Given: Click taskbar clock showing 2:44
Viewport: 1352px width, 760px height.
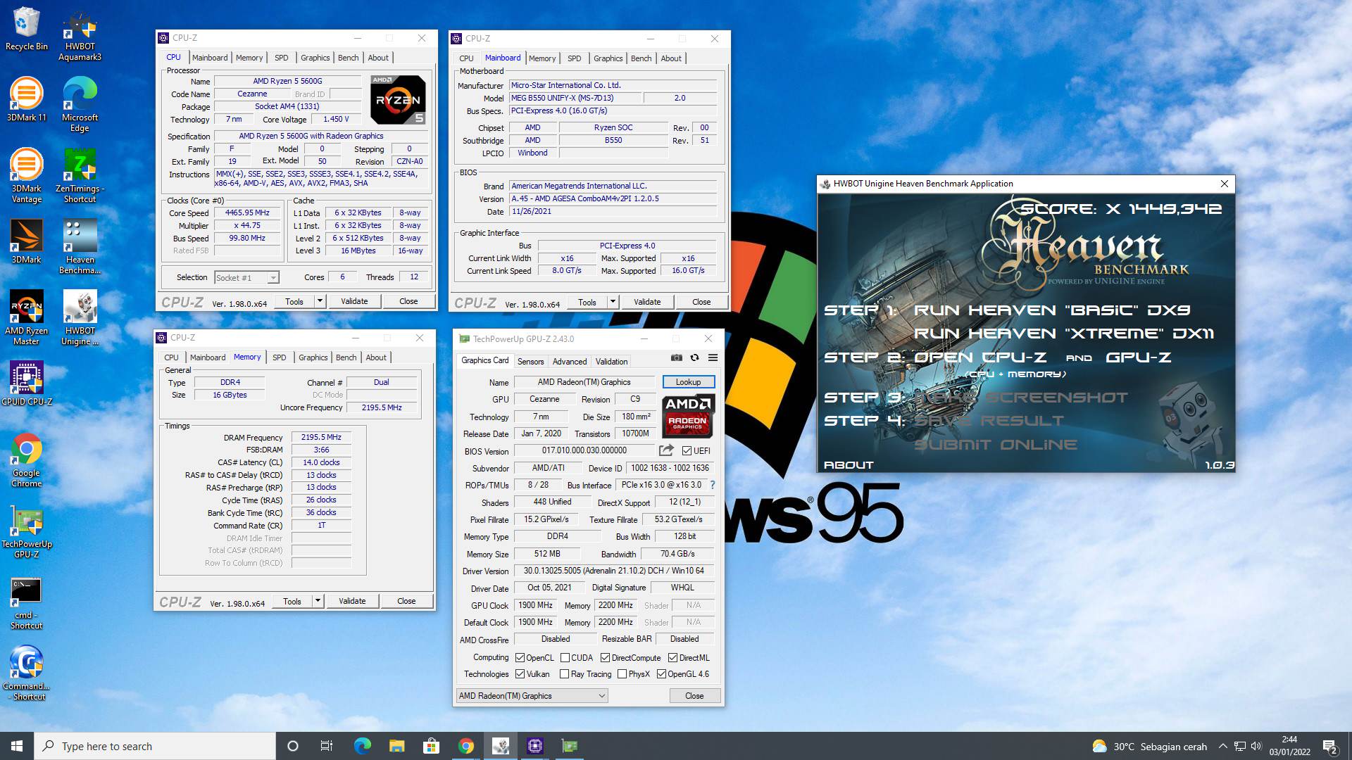Looking at the screenshot, I should (x=1289, y=746).
